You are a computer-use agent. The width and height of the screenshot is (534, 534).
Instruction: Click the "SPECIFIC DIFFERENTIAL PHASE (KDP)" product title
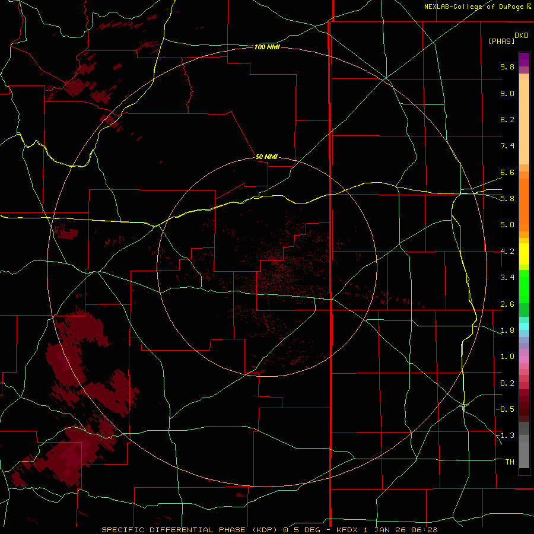(x=188, y=530)
